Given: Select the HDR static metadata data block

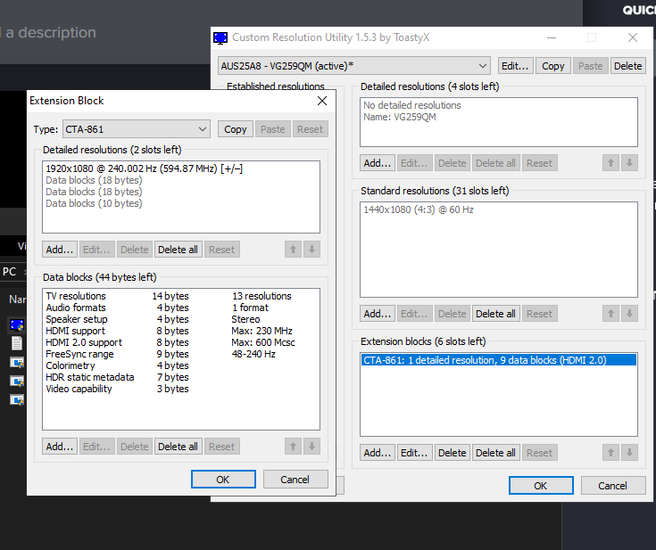Looking at the screenshot, I should click(89, 377).
